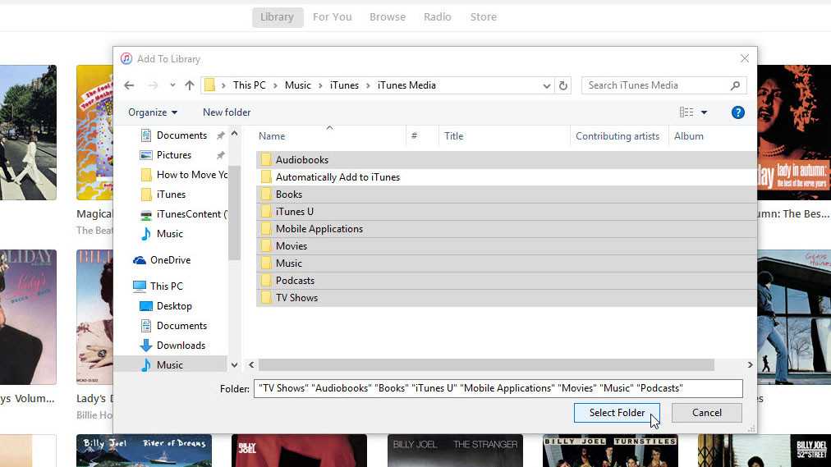
Task: Go up one folder level
Action: coord(190,85)
